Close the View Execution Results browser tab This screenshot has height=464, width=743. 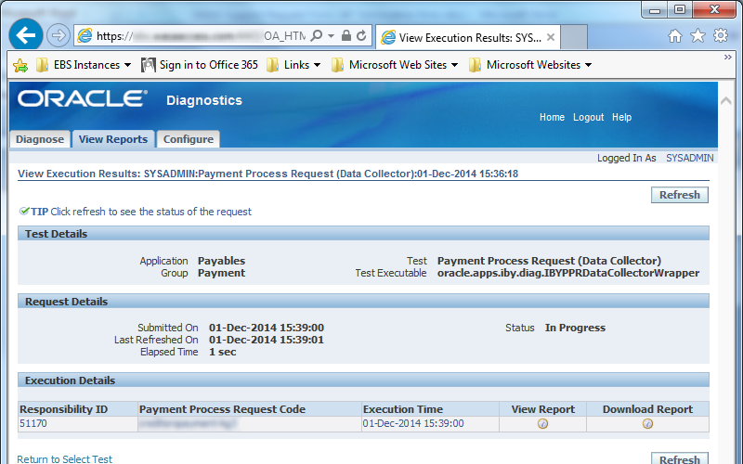pyautogui.click(x=551, y=37)
